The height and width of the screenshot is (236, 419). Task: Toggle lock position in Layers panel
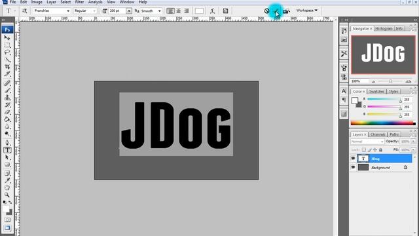pyautogui.click(x=375, y=150)
